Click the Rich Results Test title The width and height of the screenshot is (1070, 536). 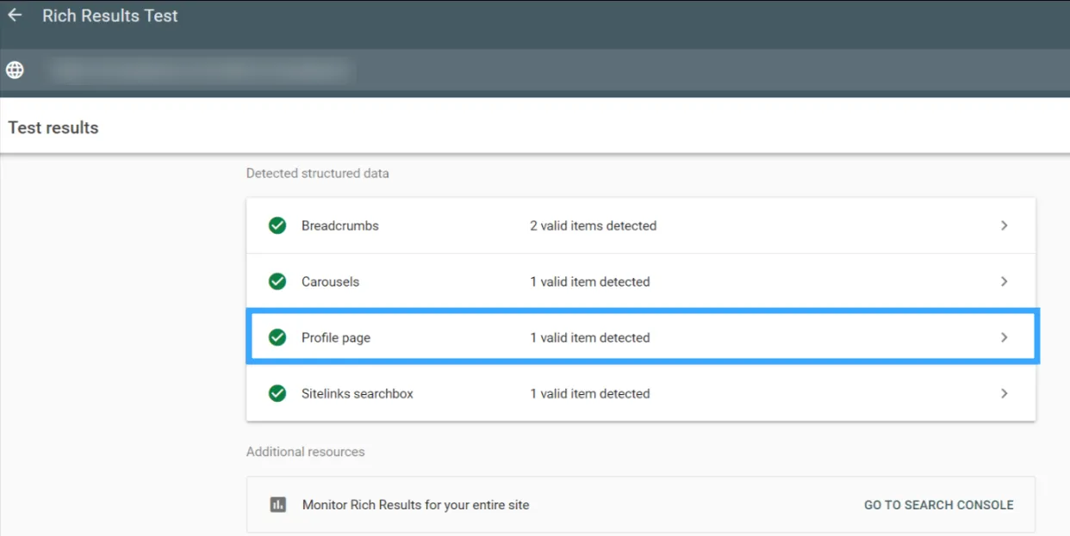pyautogui.click(x=110, y=15)
